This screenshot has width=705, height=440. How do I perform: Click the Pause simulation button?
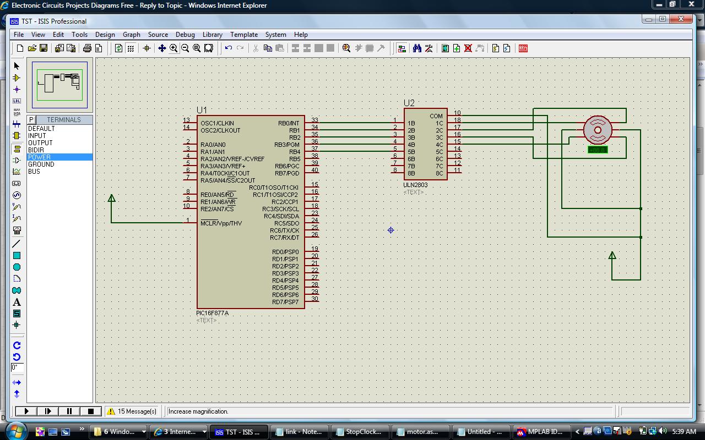tap(69, 411)
